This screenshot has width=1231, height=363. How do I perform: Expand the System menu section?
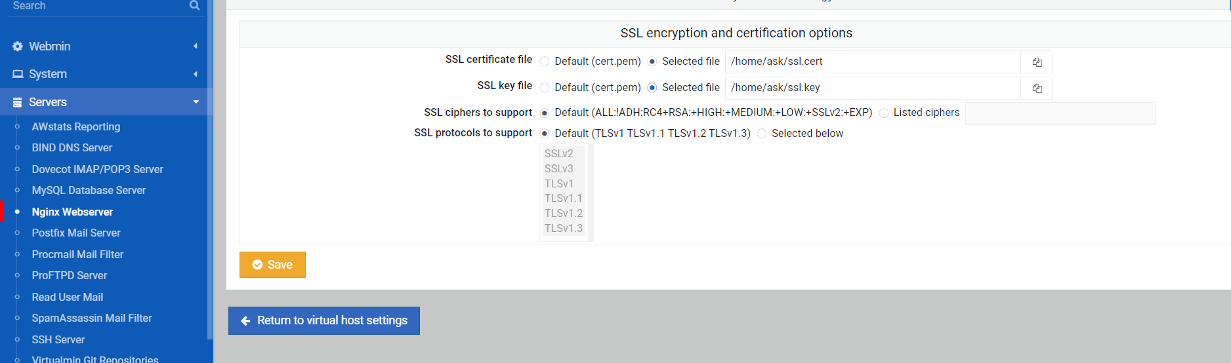pyautogui.click(x=105, y=74)
